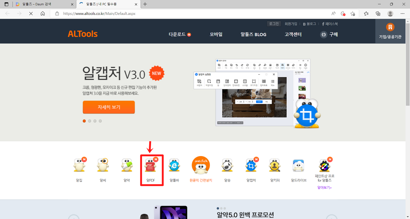
Task: Open browser tab actions menu icon
Action: point(6,4)
